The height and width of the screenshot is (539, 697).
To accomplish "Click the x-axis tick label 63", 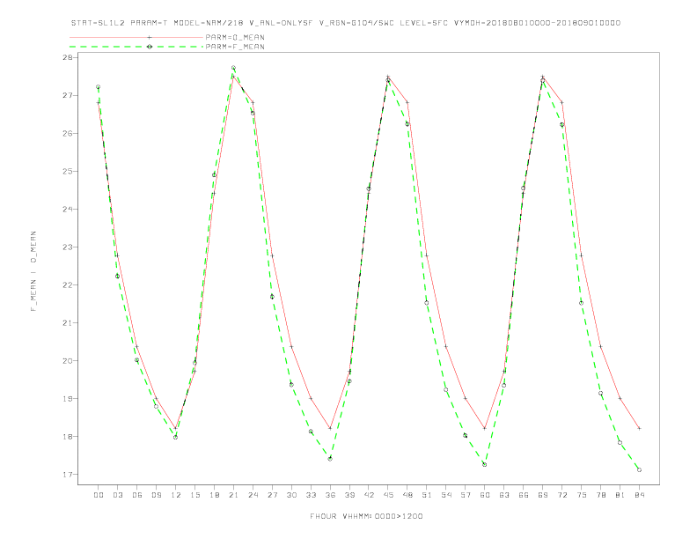I will click(x=504, y=495).
